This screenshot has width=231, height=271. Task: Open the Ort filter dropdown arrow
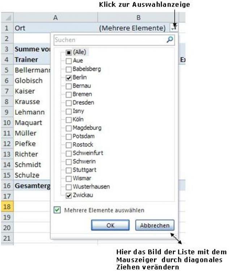coord(174,27)
